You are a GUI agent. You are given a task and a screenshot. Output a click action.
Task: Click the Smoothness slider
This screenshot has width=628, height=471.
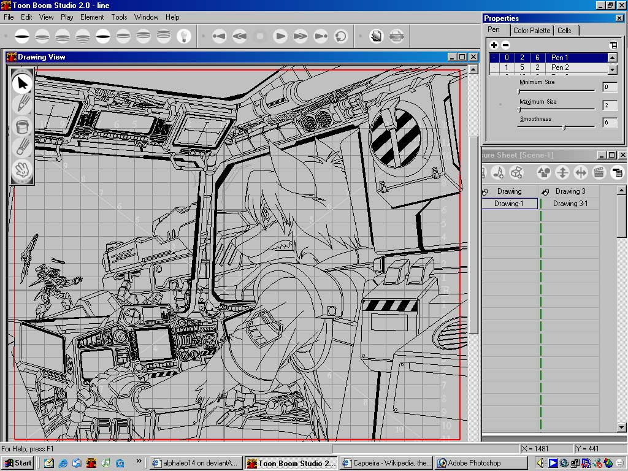[556, 128]
